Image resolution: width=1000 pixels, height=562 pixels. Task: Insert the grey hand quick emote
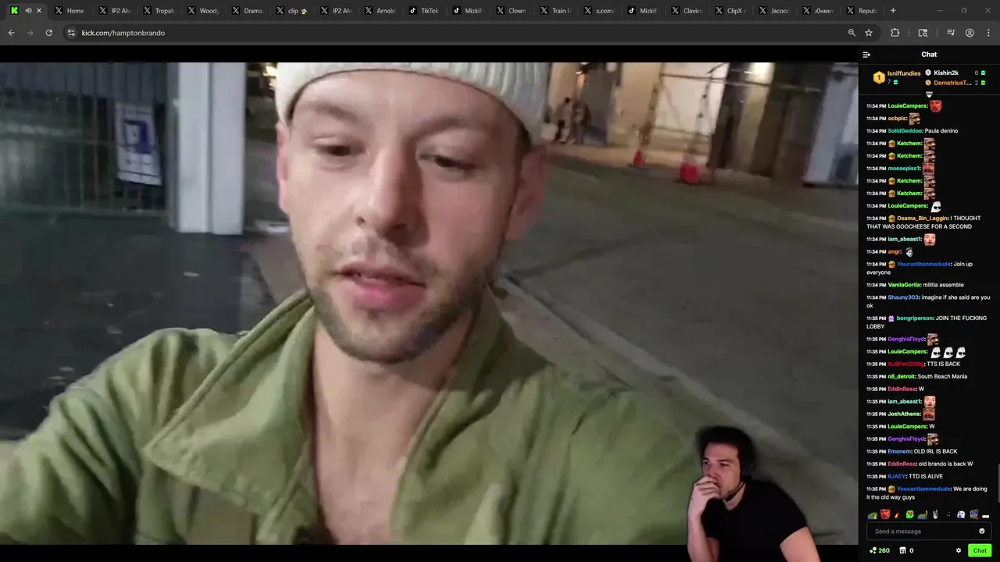pos(935,514)
